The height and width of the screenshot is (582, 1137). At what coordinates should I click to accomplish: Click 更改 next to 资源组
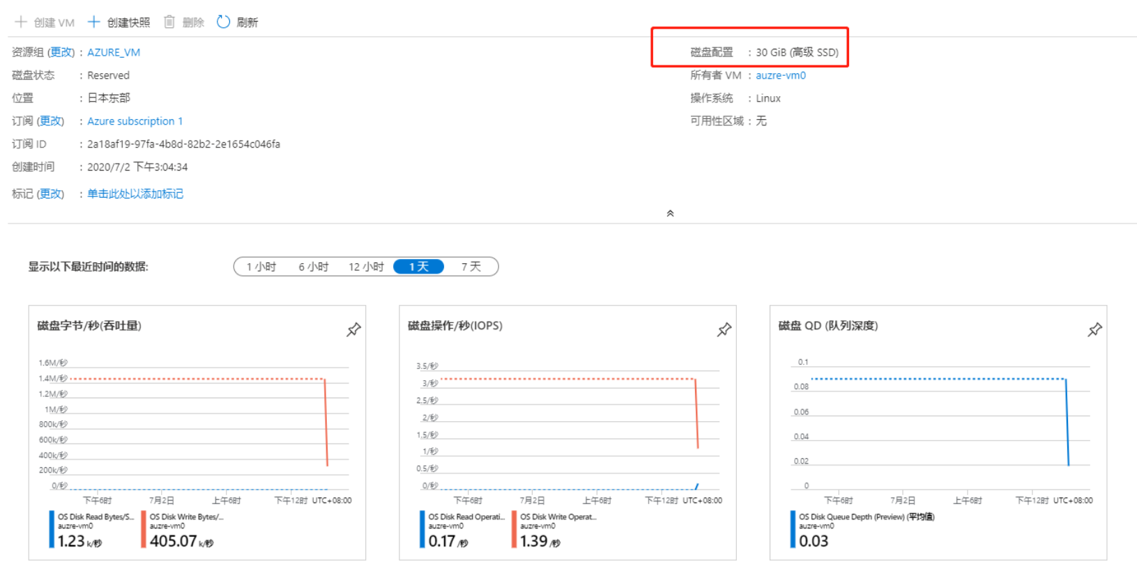pyautogui.click(x=61, y=52)
